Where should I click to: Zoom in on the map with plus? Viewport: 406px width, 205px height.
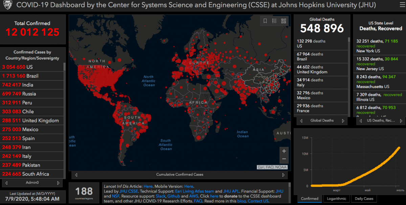pyautogui.click(x=284, y=151)
